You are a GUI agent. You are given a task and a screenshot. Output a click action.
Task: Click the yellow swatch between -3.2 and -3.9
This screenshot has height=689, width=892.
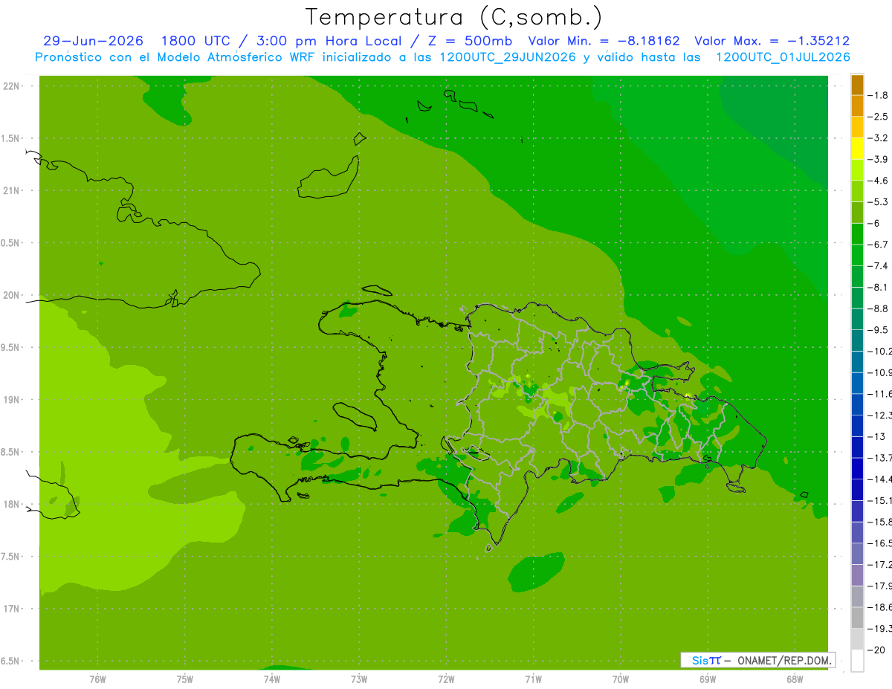(857, 149)
